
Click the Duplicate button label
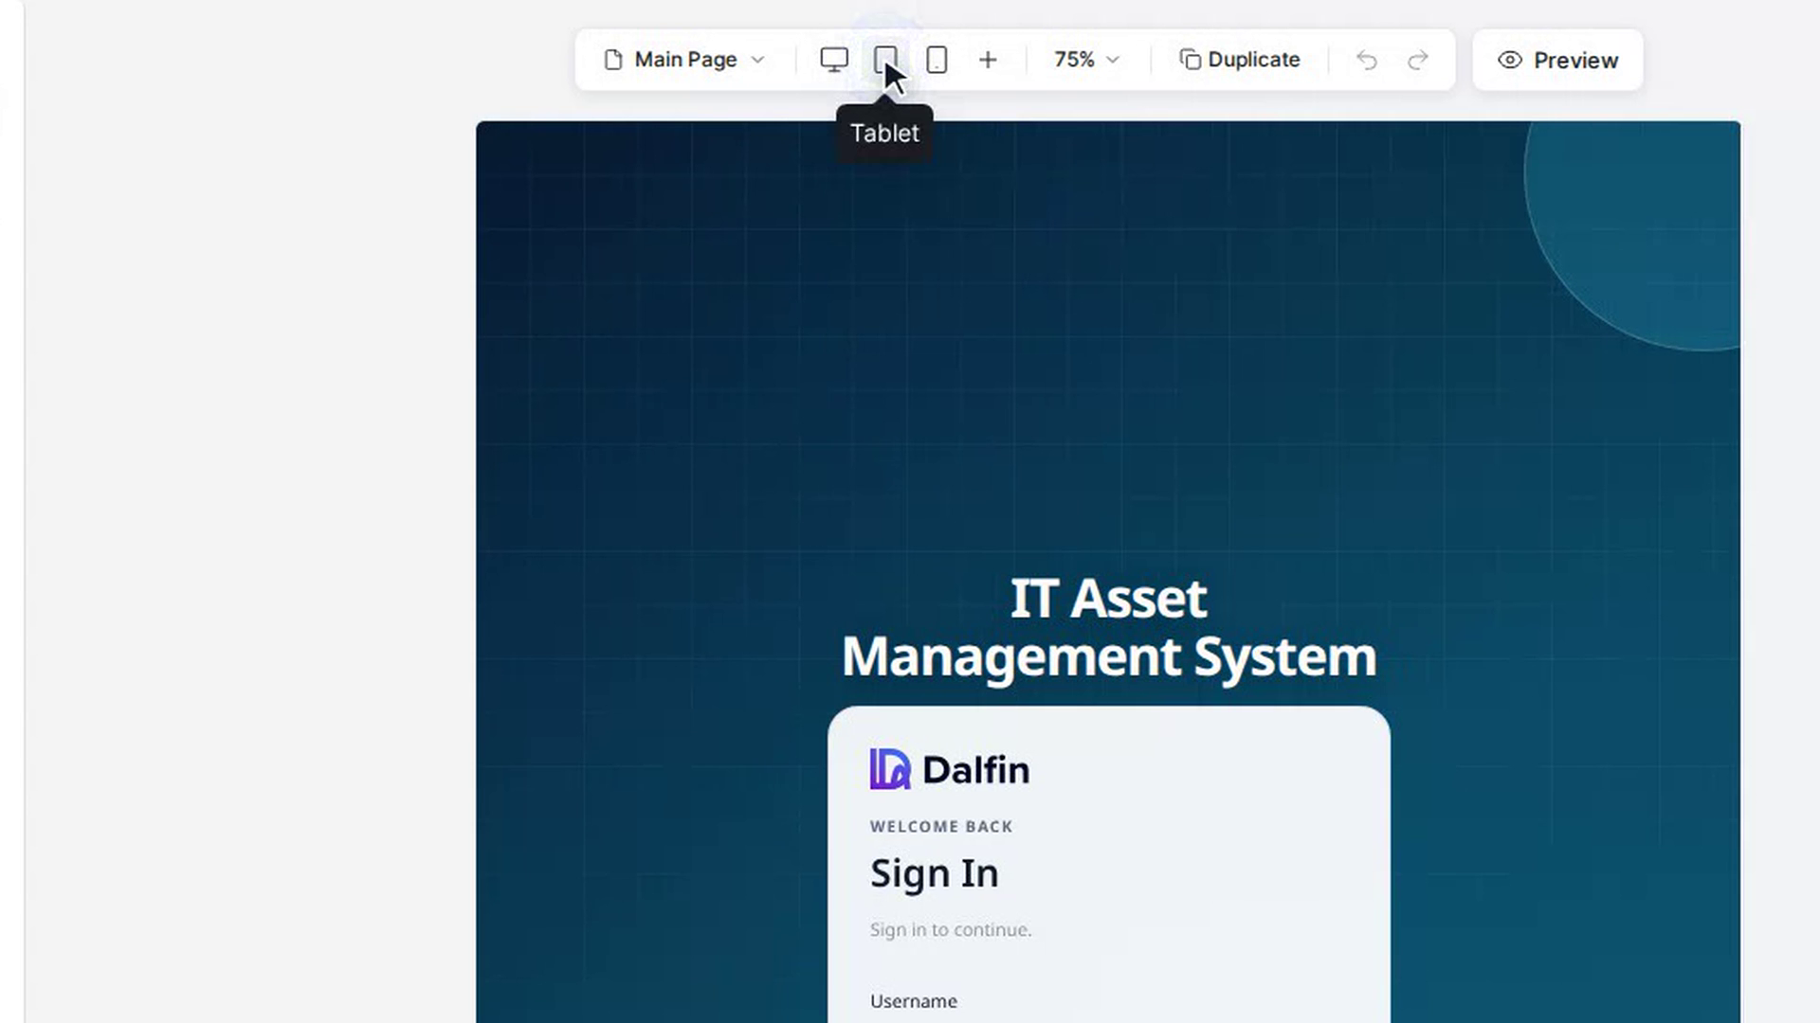[1253, 60]
